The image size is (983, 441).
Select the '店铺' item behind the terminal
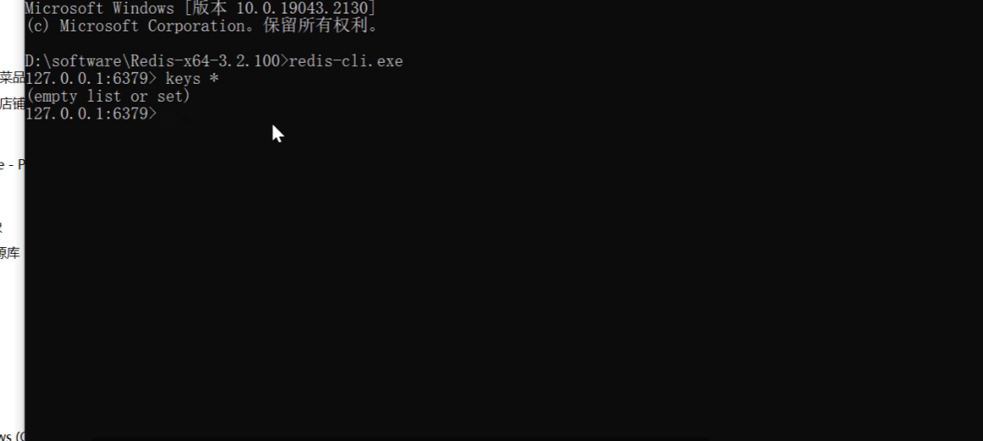[12, 103]
